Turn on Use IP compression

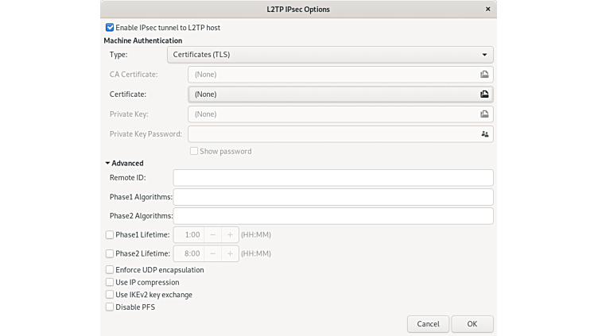(110, 282)
